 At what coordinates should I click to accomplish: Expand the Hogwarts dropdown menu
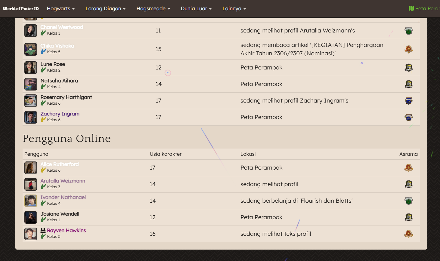(x=60, y=8)
